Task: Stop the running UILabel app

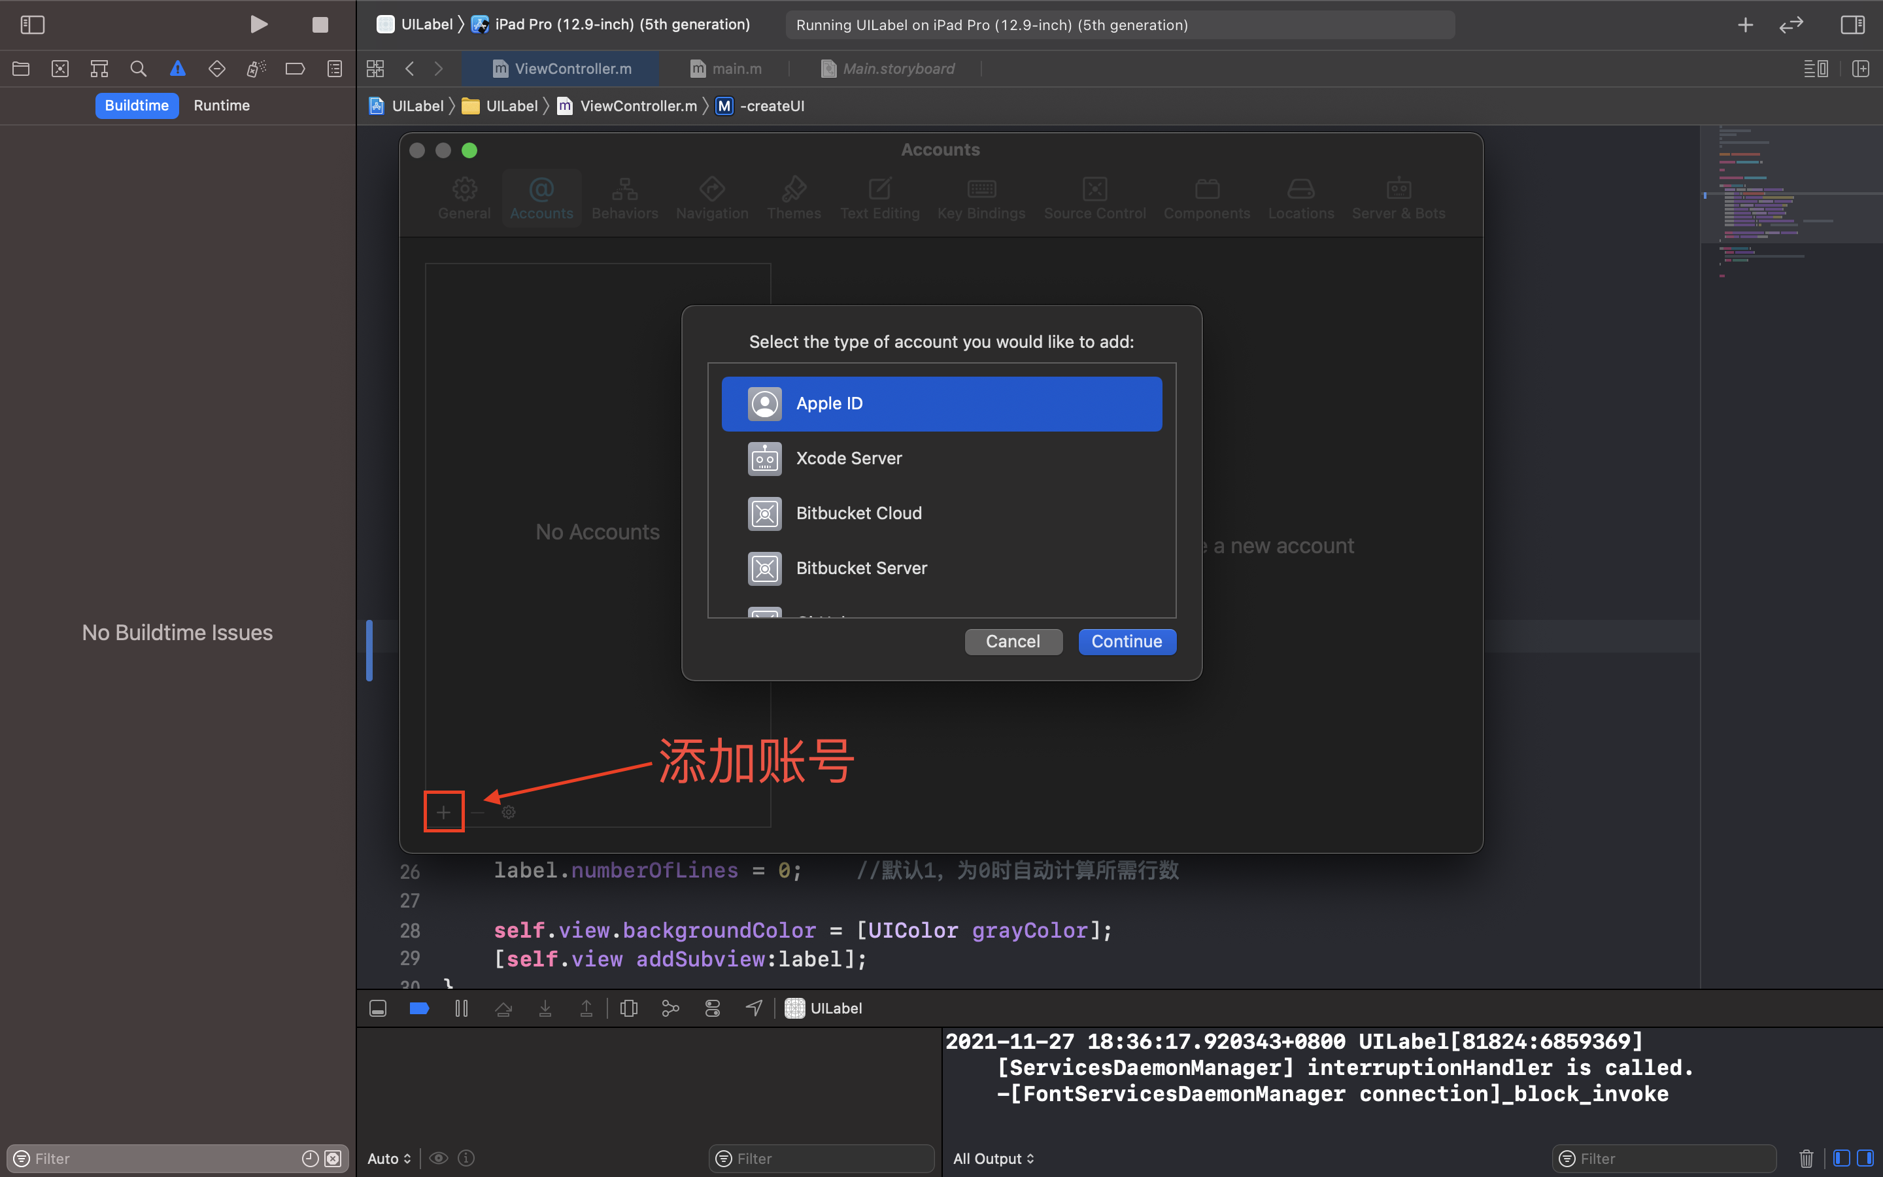Action: [320, 25]
